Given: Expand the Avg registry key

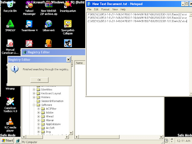Looking at the screenshot, I should (39, 132).
